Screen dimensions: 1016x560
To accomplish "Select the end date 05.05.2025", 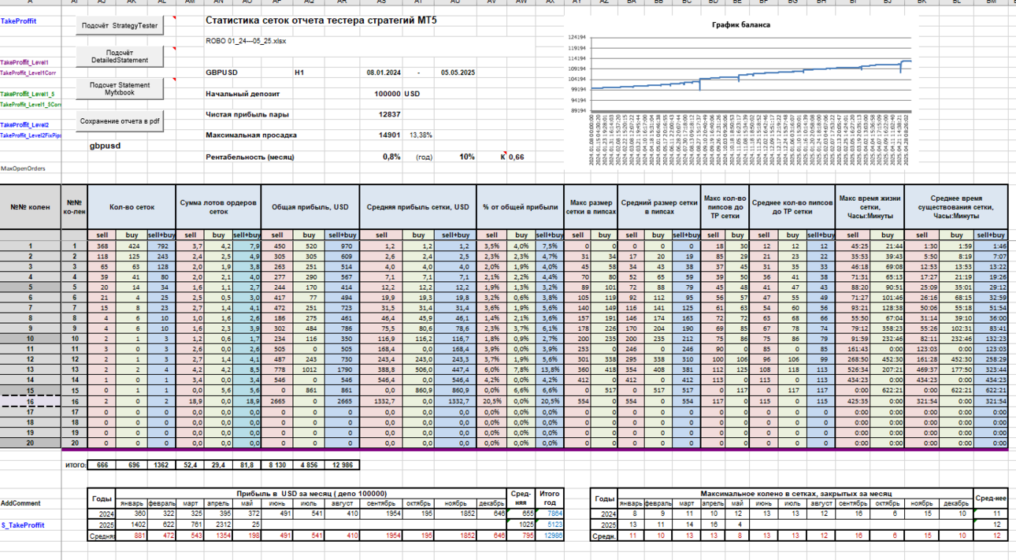I will point(457,72).
